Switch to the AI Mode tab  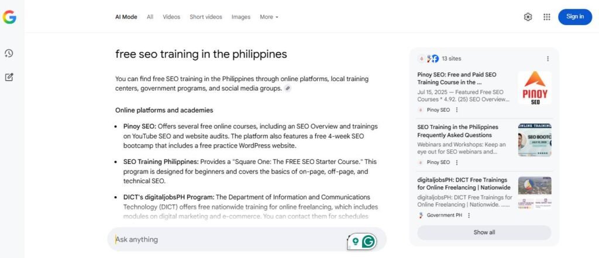(x=126, y=17)
